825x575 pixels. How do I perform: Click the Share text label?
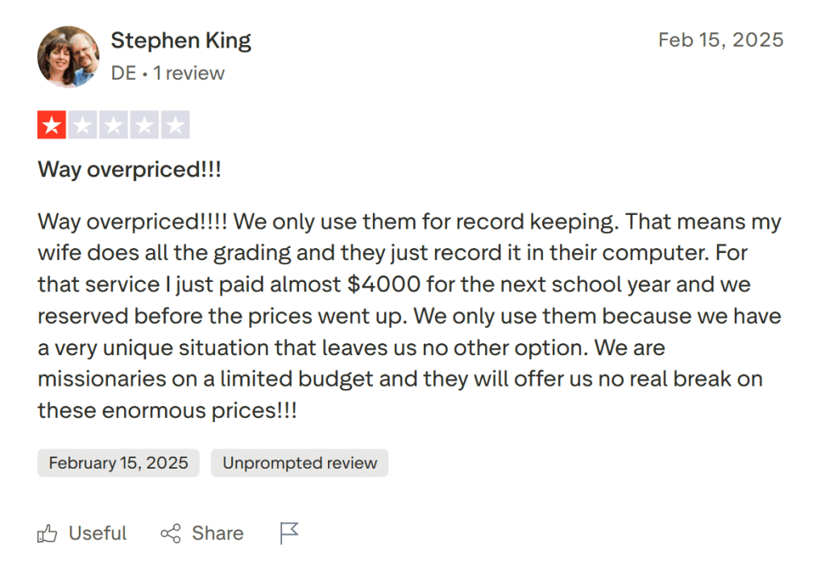(218, 533)
